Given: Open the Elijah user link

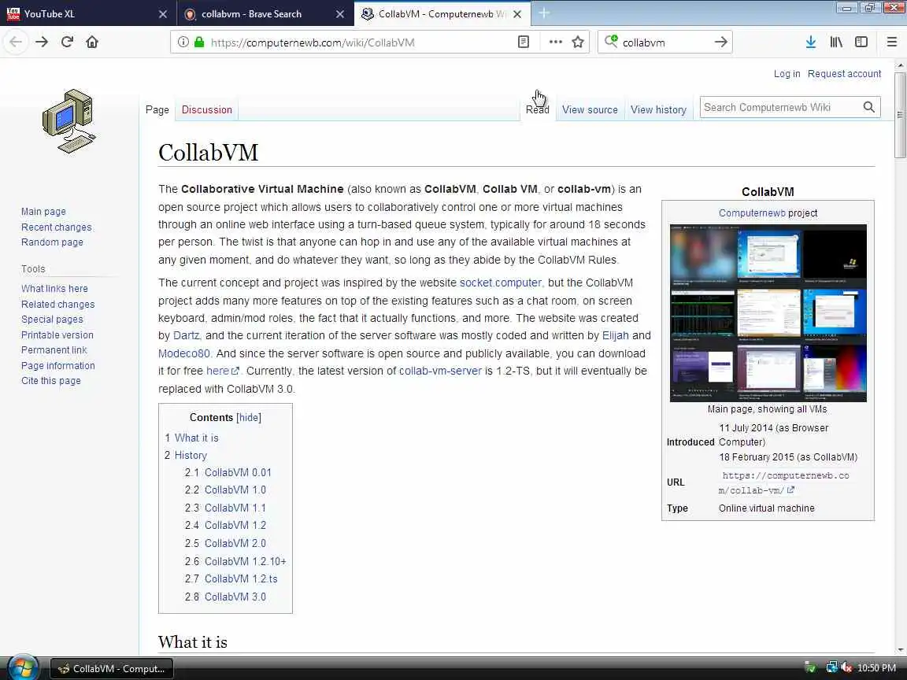Looking at the screenshot, I should [616, 335].
